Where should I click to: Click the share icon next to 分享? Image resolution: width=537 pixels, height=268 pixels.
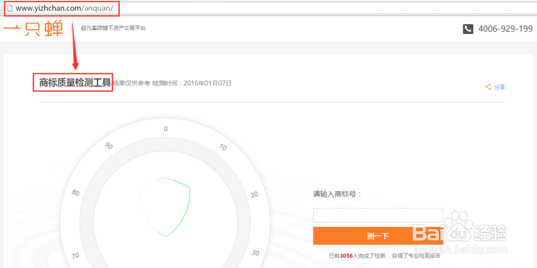coord(488,87)
